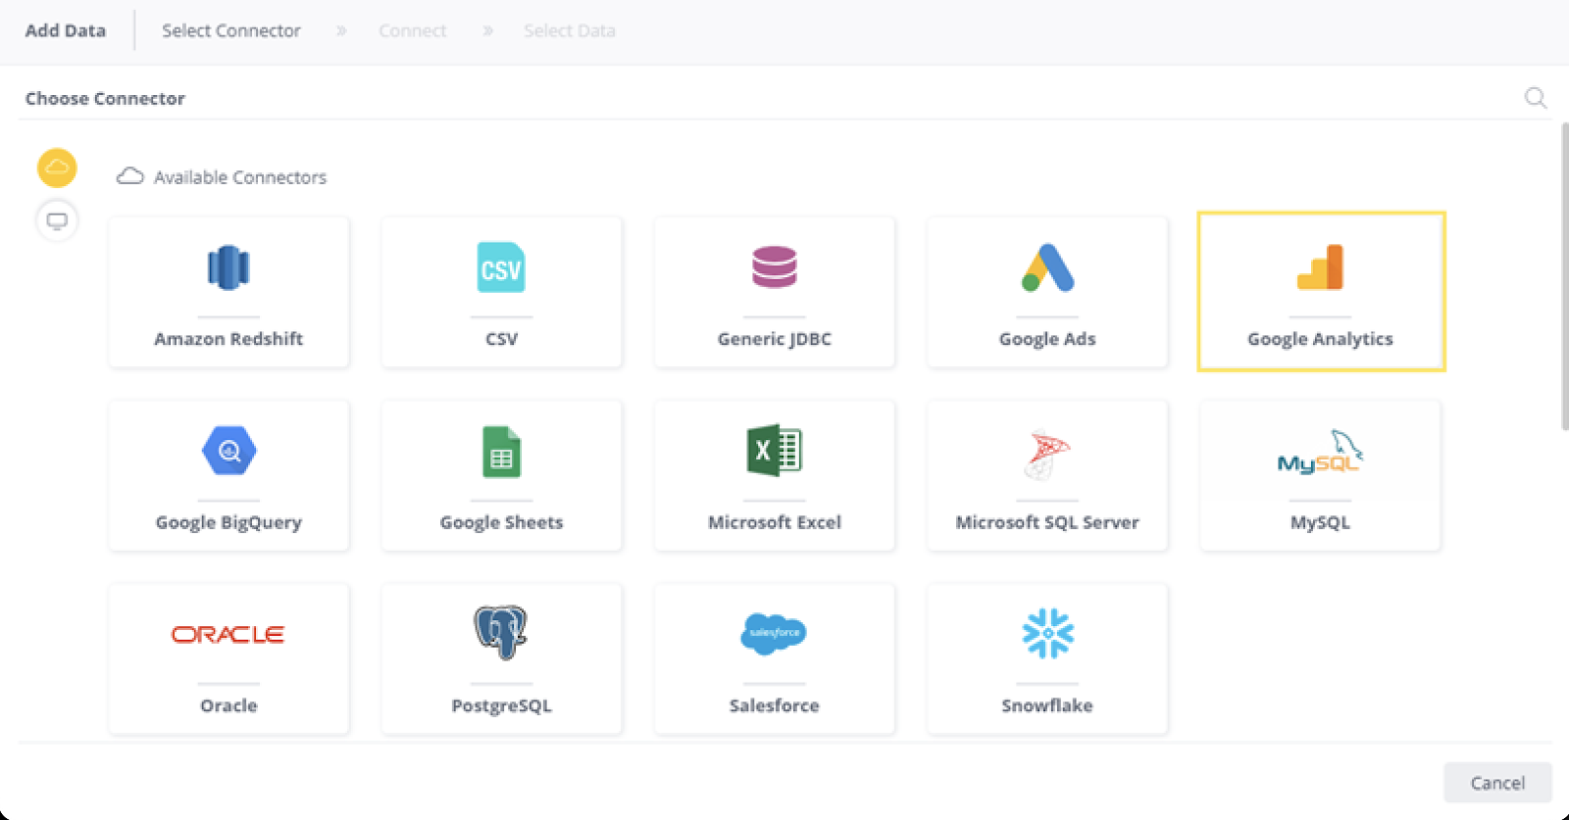1569x820 pixels.
Task: Choose the Microsoft Excel icon
Action: 774,451
